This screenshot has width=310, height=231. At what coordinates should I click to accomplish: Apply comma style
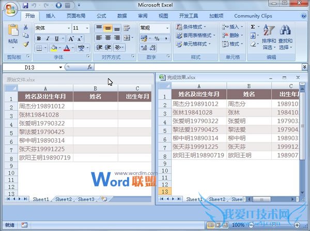pyautogui.click(x=166, y=39)
